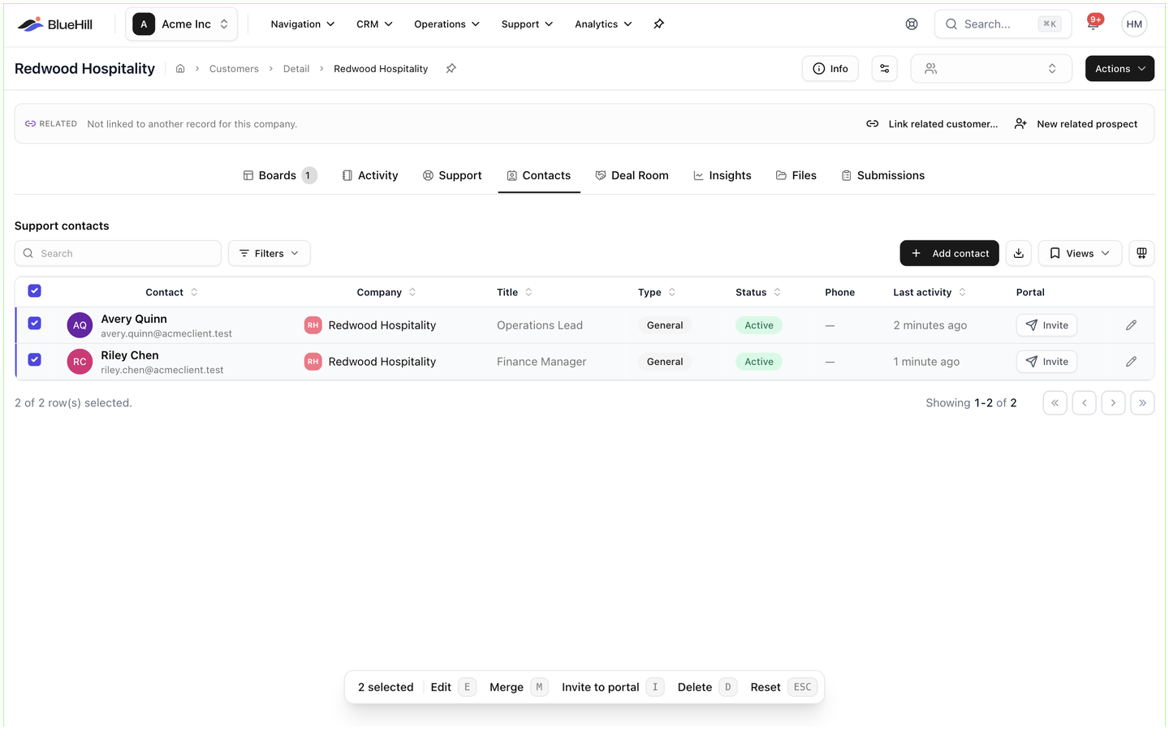Click Link related customer
This screenshot has width=1169, height=730.
tap(932, 124)
